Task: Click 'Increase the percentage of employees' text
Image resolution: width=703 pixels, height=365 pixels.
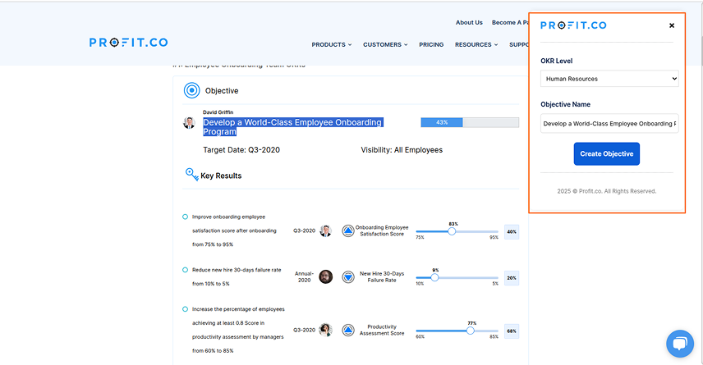Action: (x=238, y=309)
